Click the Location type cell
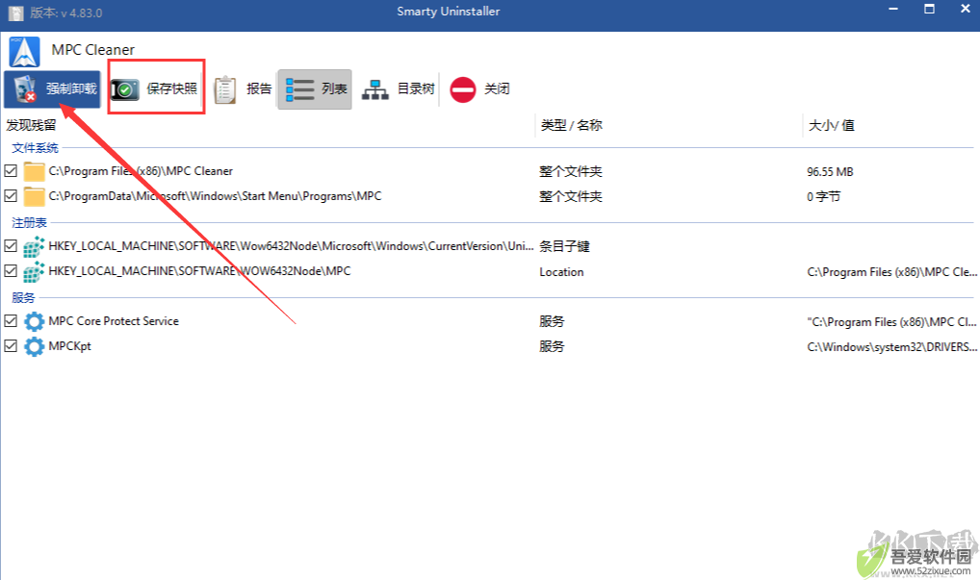The image size is (980, 580). click(x=561, y=271)
